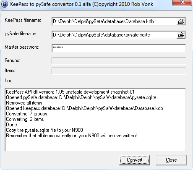Close the window using the red X
Viewport: 193px width, 170px height.
tap(183, 3)
